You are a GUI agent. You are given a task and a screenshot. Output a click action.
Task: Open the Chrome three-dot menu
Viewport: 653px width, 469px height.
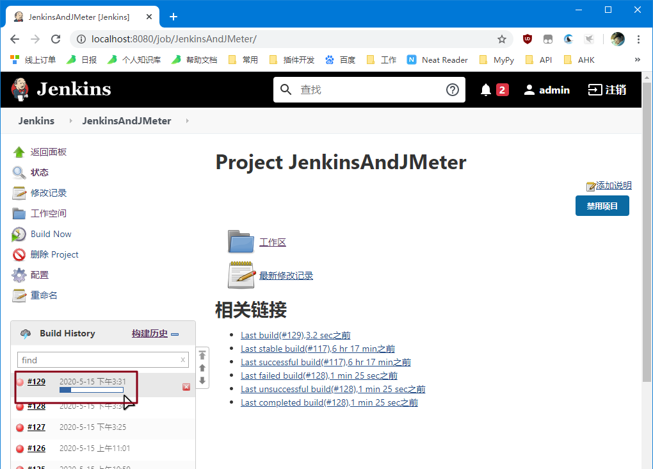(x=638, y=39)
